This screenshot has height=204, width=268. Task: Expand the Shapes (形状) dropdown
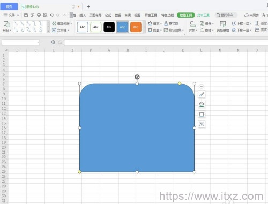coord(6,31)
